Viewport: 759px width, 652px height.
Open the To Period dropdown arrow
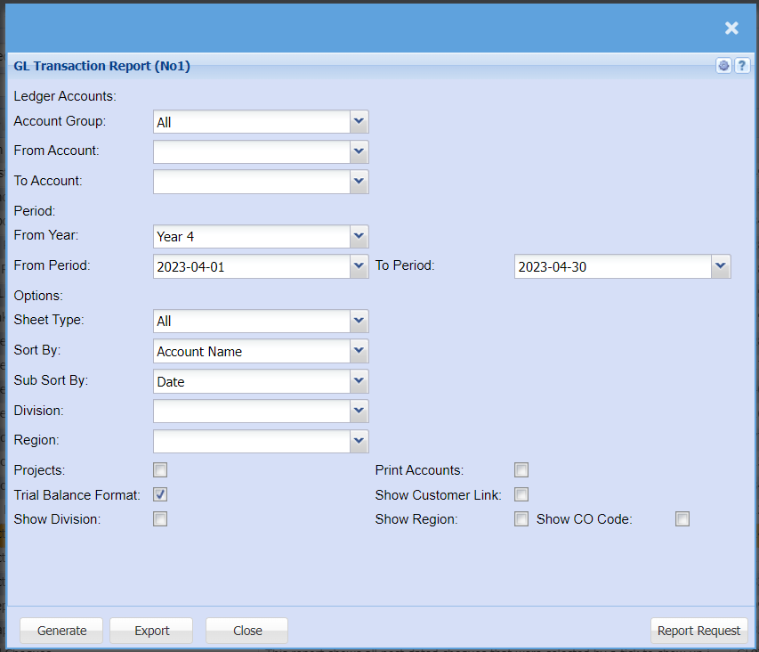(720, 266)
